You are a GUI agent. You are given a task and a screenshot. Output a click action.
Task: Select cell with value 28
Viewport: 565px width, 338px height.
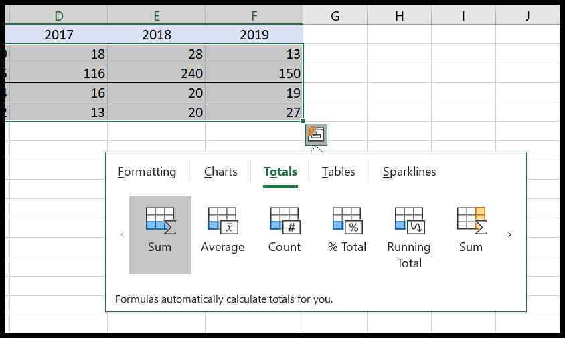click(x=157, y=54)
